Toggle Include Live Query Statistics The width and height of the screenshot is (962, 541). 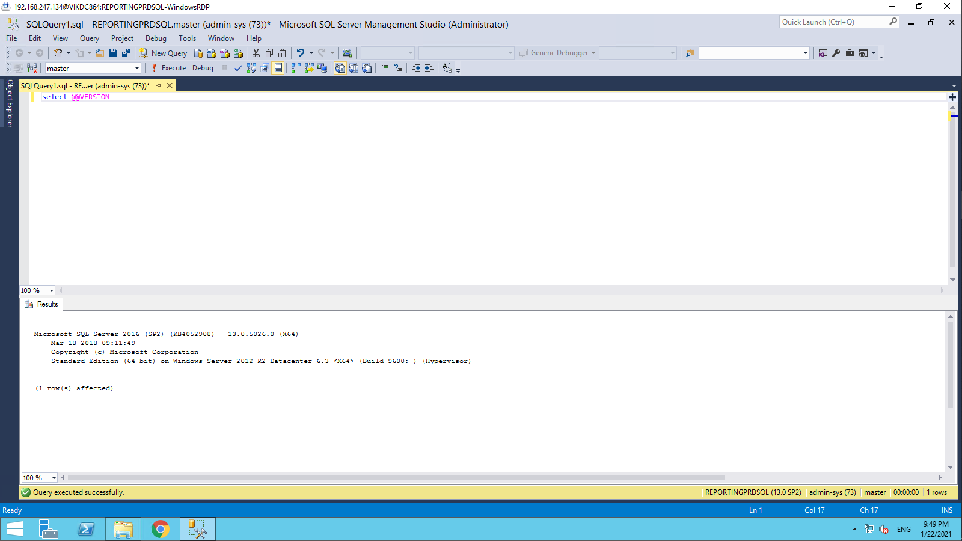coord(308,68)
